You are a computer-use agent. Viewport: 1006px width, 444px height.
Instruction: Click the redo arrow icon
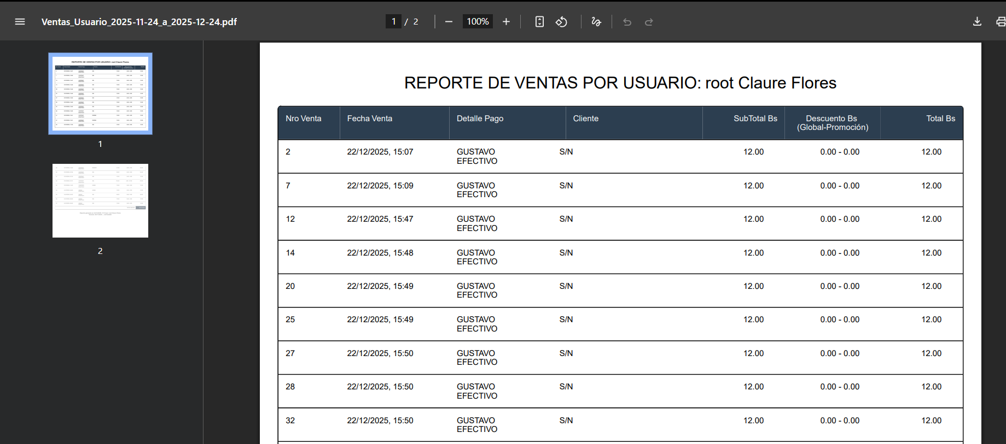tap(649, 22)
